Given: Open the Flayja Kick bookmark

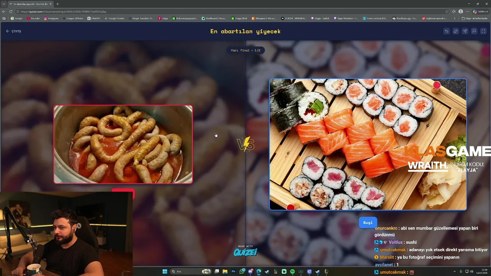Looking at the screenshot, I should click(x=239, y=18).
